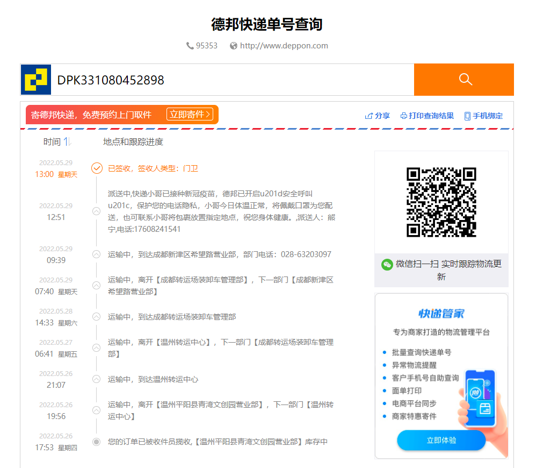The width and height of the screenshot is (536, 468).
Task: Click the QR code image
Action: 441,202
